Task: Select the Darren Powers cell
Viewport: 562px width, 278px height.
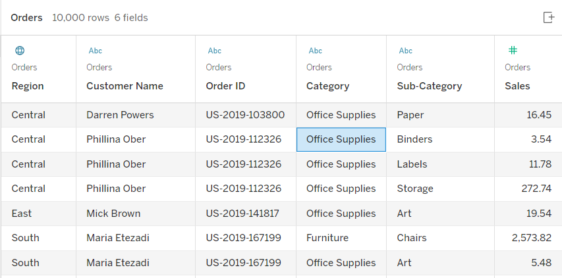Action: [136, 115]
